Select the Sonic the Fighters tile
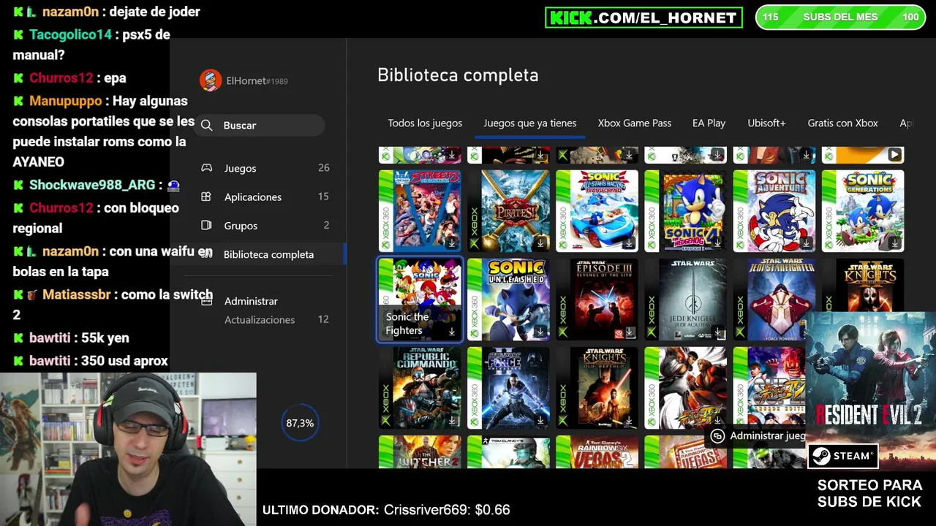 point(420,300)
